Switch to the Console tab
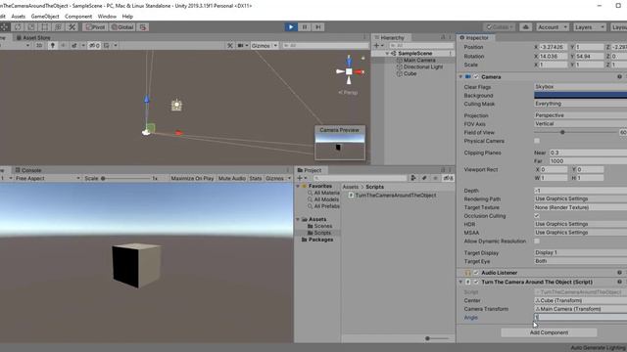Image resolution: width=627 pixels, height=352 pixels. point(28,170)
